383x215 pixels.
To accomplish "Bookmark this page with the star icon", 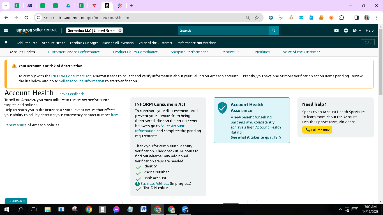I will click(257, 18).
